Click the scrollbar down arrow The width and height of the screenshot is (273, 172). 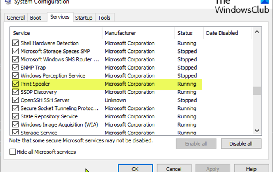[257, 131]
